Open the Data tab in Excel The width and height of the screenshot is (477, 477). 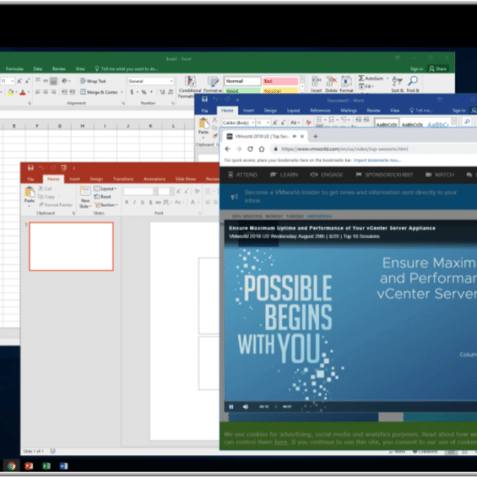coord(38,68)
